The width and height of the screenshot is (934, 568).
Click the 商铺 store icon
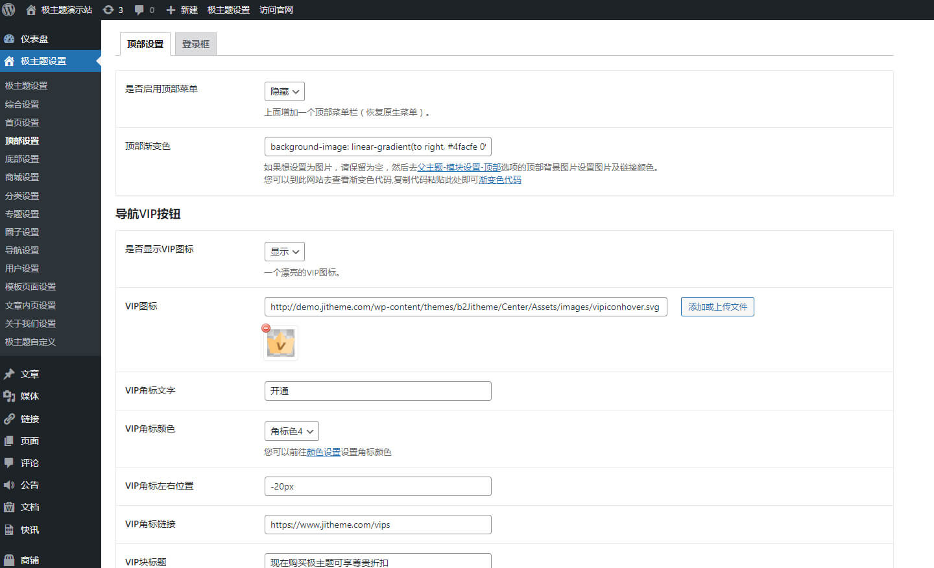[9, 560]
